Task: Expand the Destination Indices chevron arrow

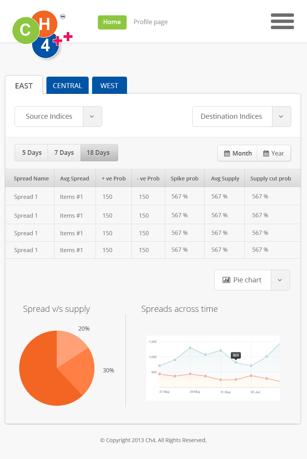Action: pos(281,116)
